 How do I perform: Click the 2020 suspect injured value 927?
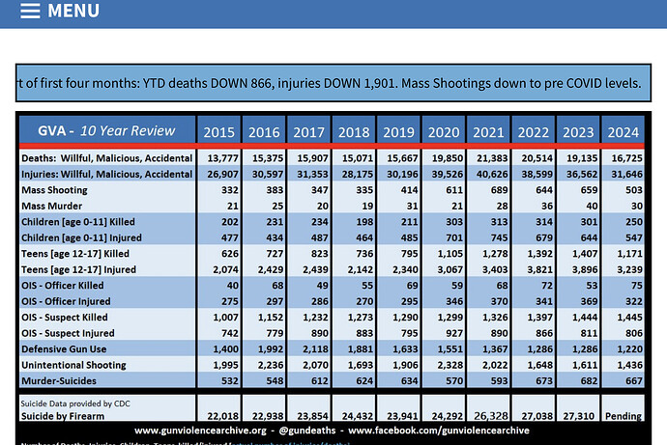(x=454, y=333)
